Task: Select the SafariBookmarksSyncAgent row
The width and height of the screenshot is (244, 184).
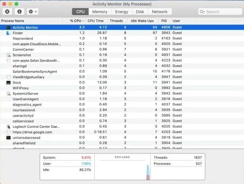Action: 122,71
